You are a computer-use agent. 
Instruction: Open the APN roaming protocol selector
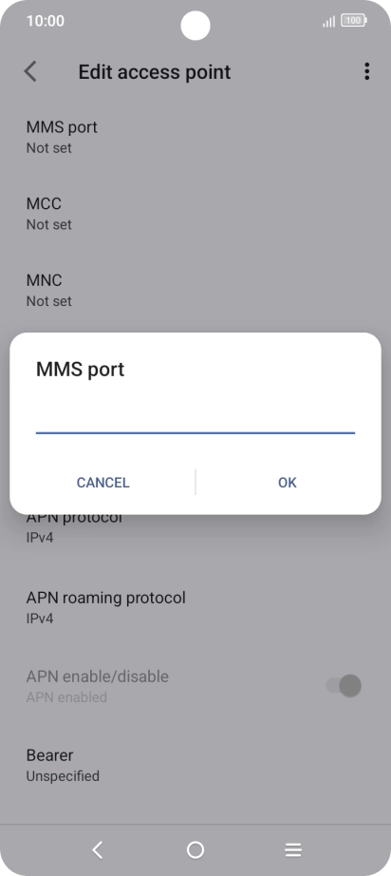[195, 607]
